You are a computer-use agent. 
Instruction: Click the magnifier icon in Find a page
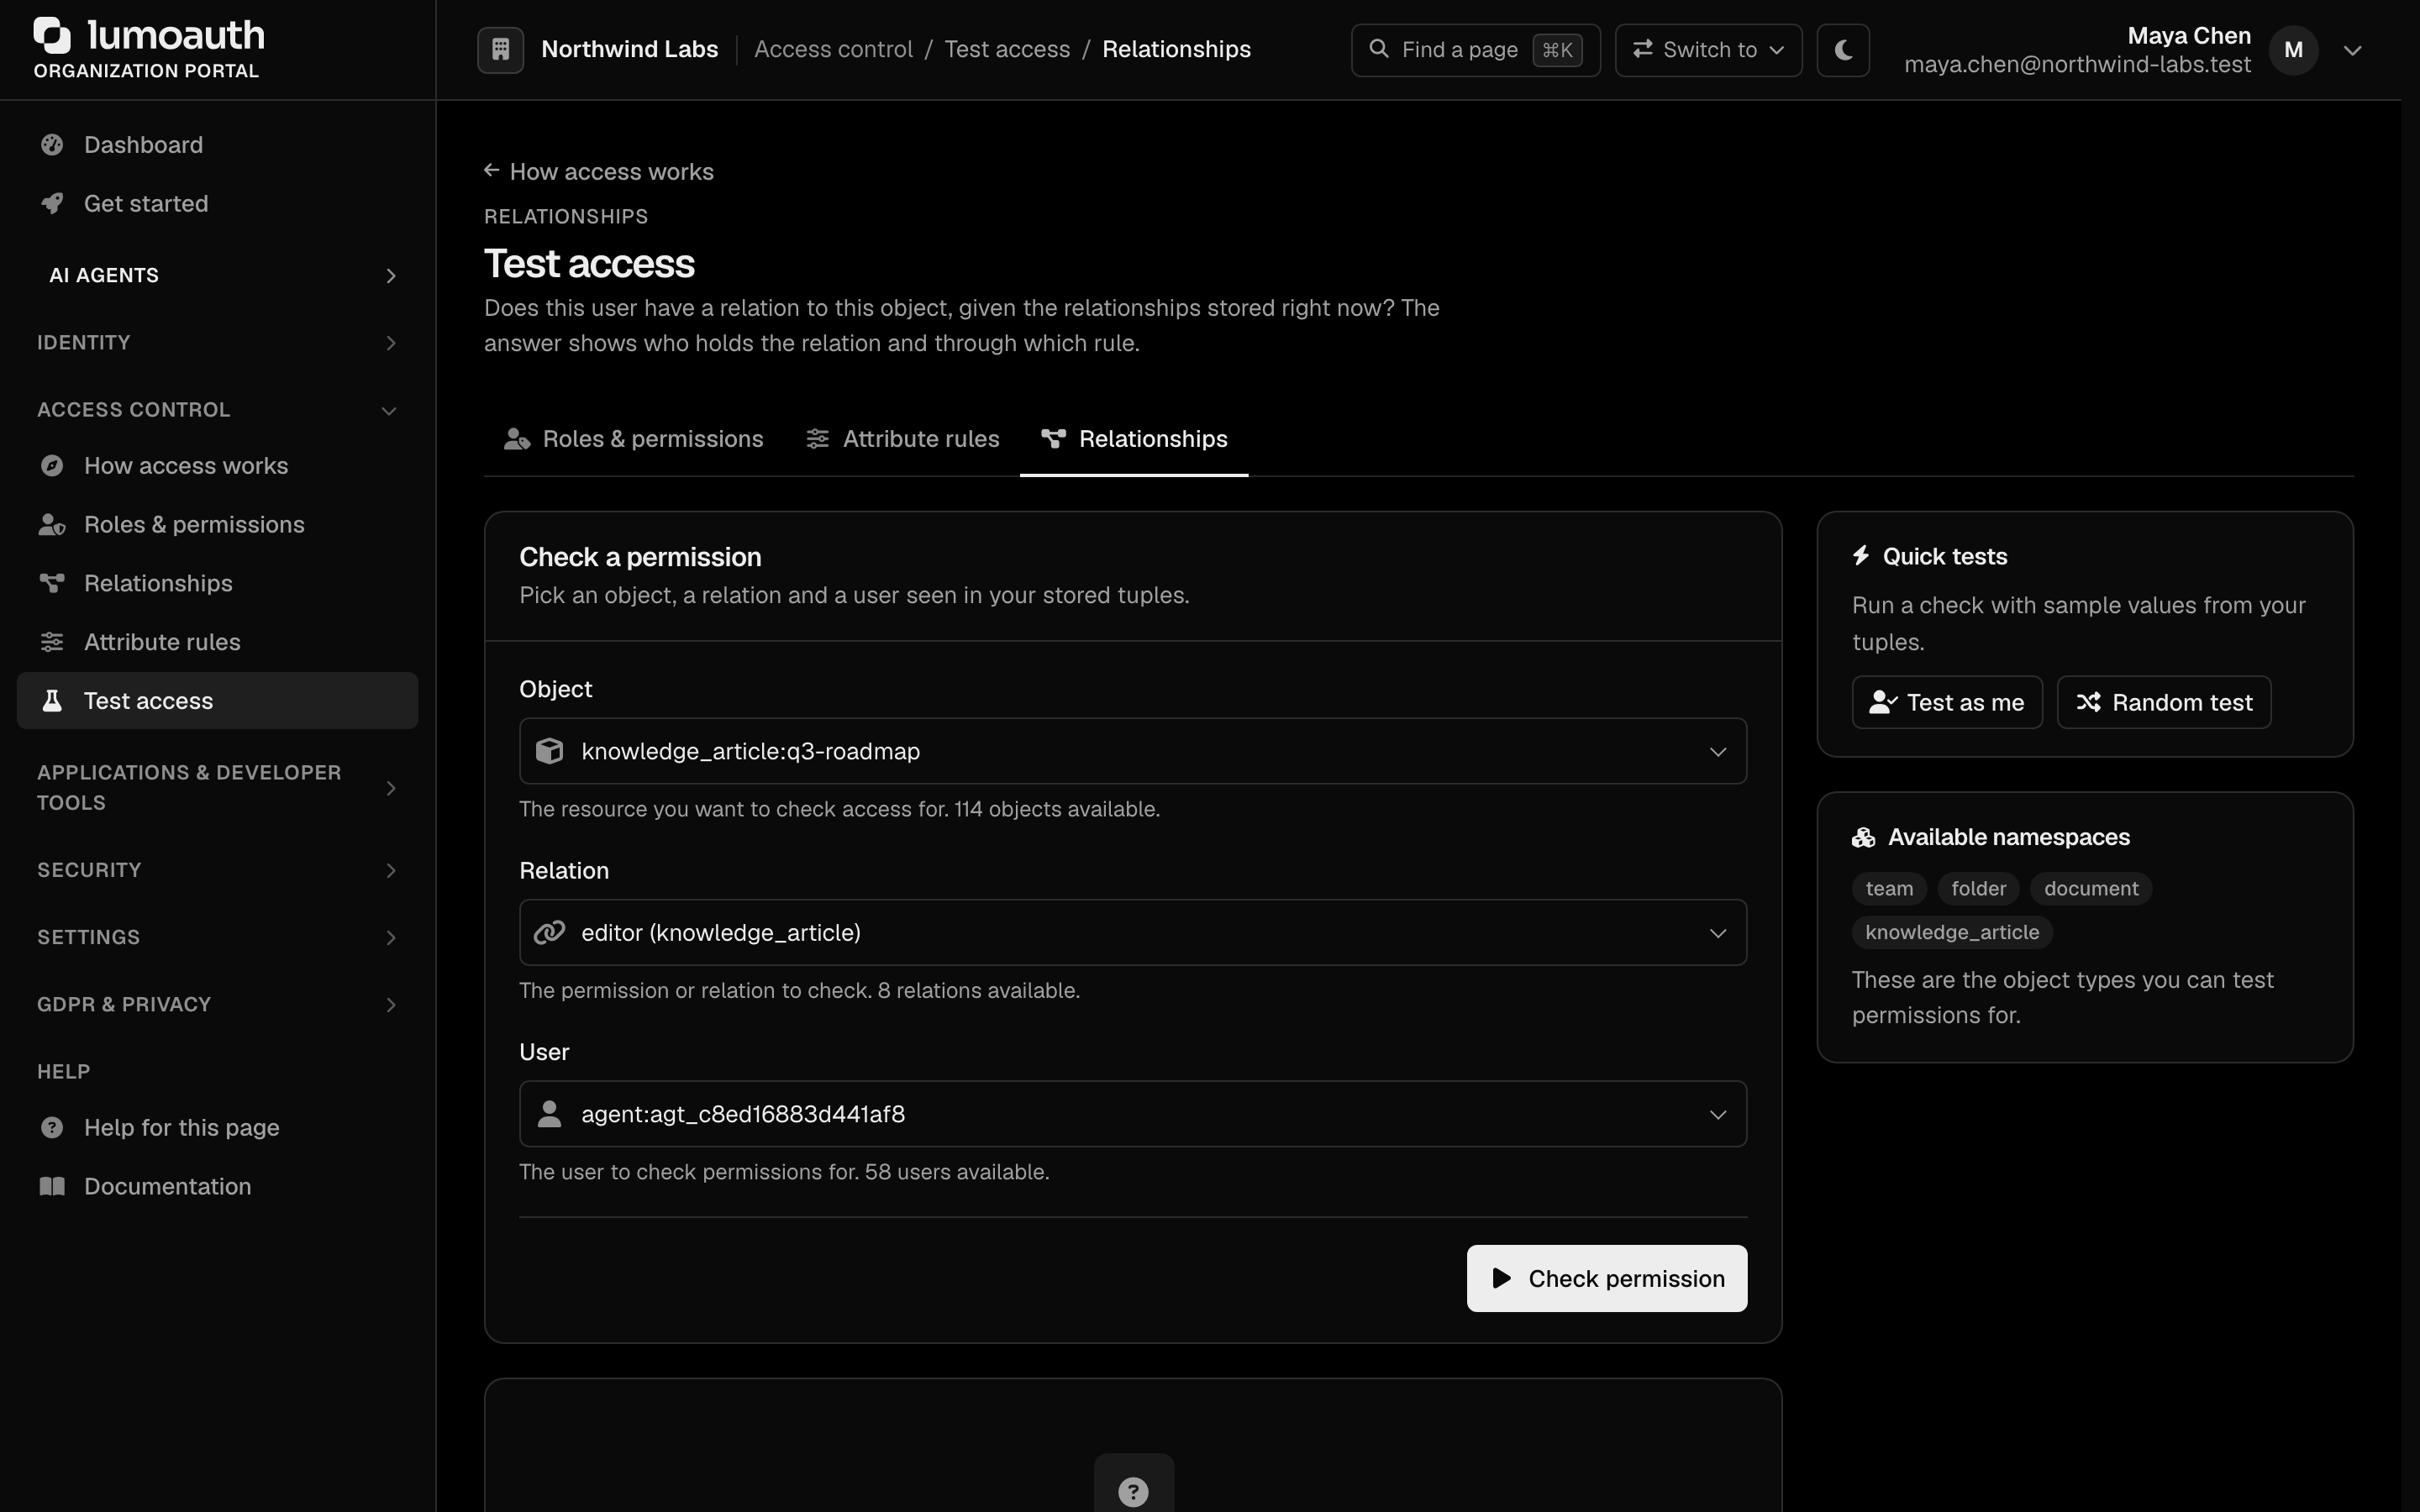(x=1378, y=49)
